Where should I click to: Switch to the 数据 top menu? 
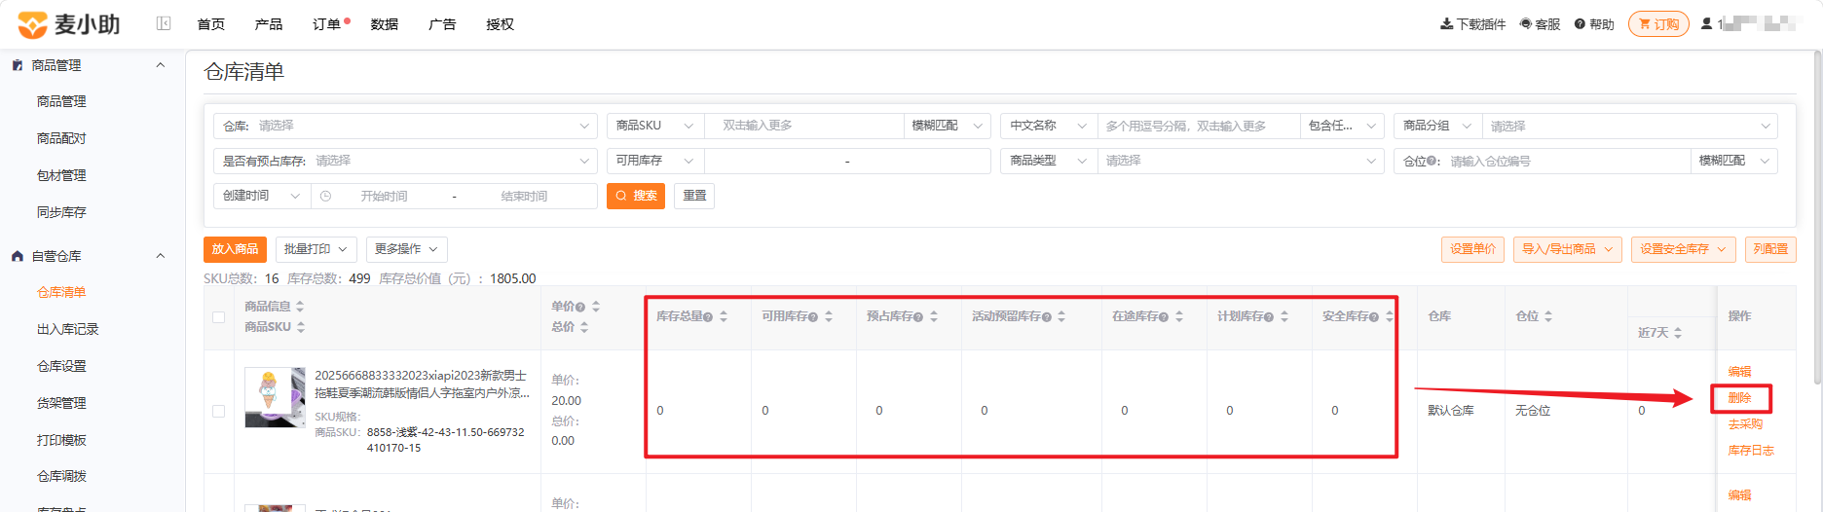coord(385,24)
